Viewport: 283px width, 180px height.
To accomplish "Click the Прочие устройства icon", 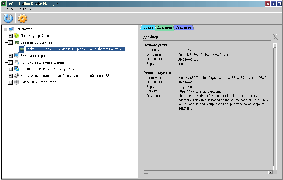I will click(17, 36).
